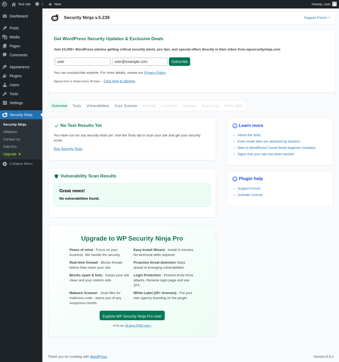This screenshot has height=362, width=339.
Task: Click the info icon beside Plugin help
Action: pyautogui.click(x=235, y=179)
